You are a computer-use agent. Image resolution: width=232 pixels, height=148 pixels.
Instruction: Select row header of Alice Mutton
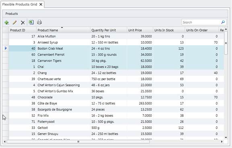coord(6,36)
